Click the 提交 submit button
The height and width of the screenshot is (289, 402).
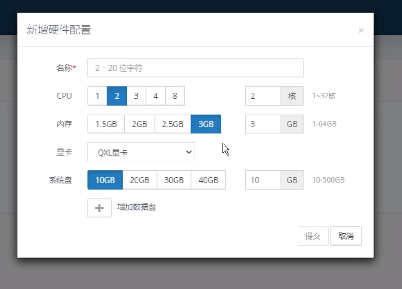pos(313,236)
